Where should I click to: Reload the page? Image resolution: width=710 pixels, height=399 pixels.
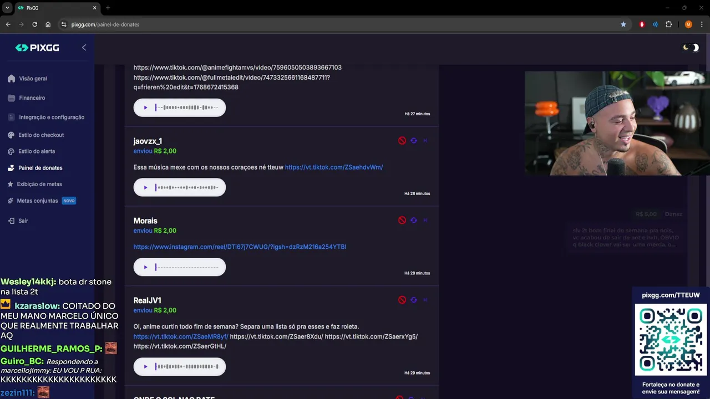click(x=34, y=24)
